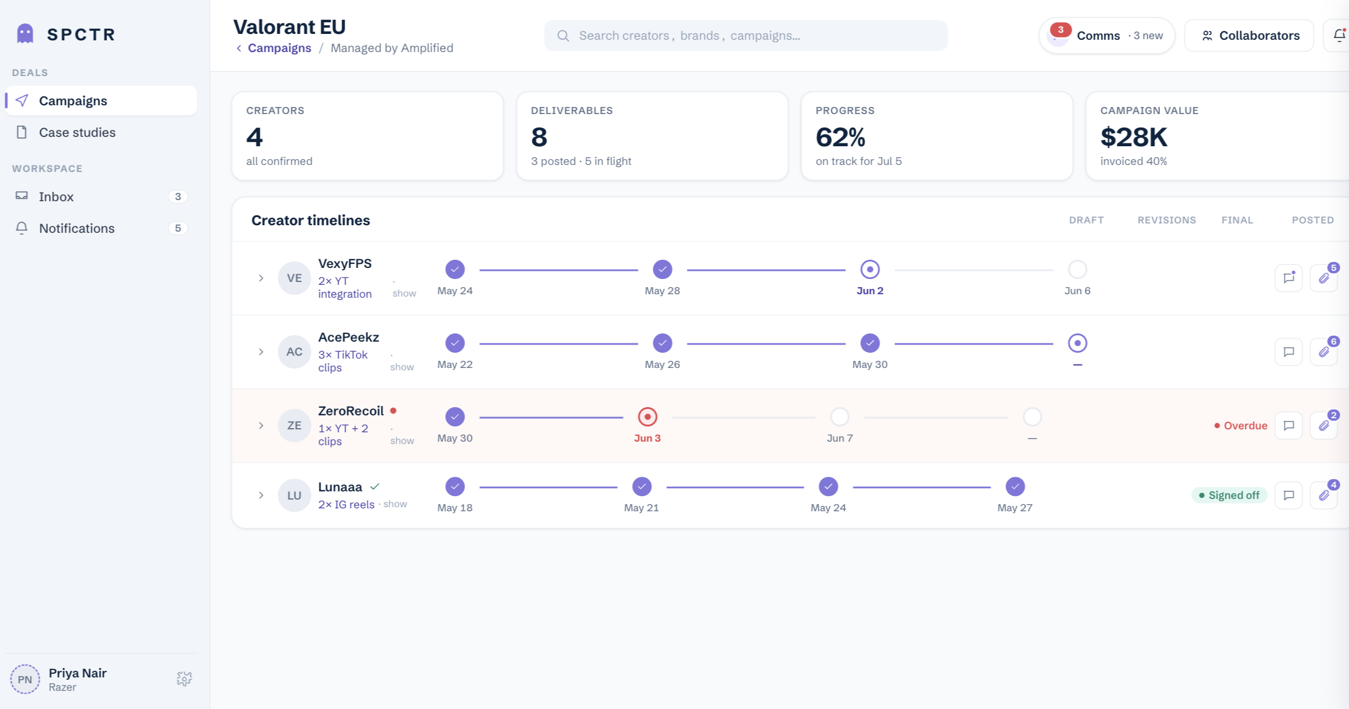Click AcePeekz May 30 completed milestone
This screenshot has height=709, width=1349.
coord(870,343)
